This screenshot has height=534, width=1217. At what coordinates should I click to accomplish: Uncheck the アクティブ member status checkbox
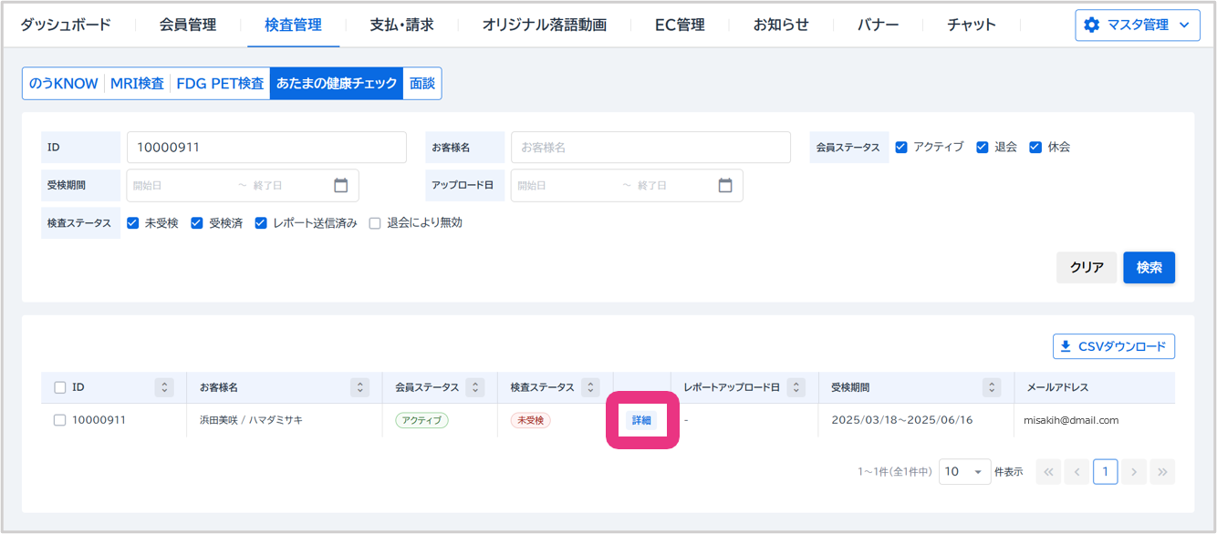(x=901, y=147)
